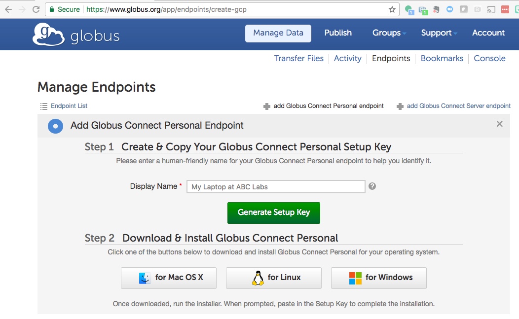Click the green circle extension with badge
Screen dimensions: 519x319
(x=409, y=9)
